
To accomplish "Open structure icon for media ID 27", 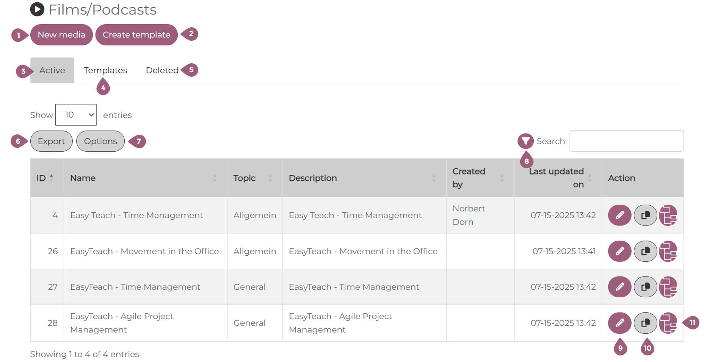I will click(668, 287).
